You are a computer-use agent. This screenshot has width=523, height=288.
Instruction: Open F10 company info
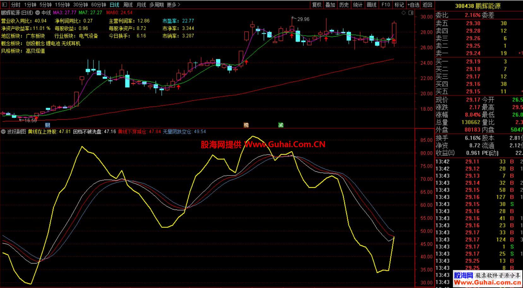pyautogui.click(x=385, y=5)
